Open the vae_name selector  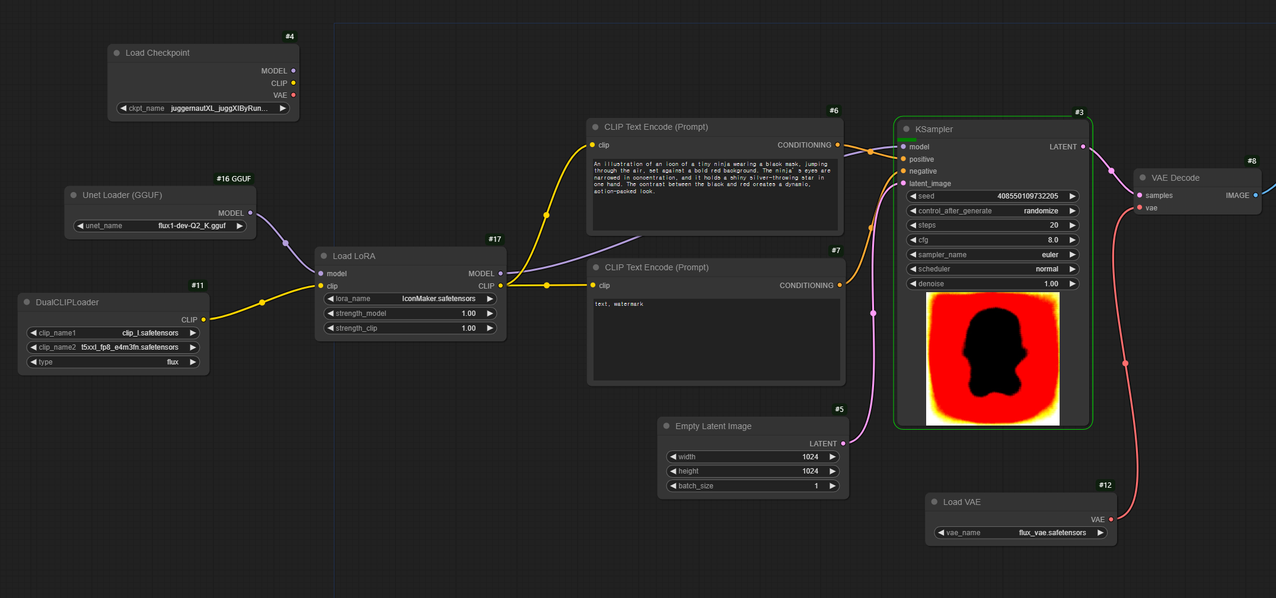coord(1021,533)
